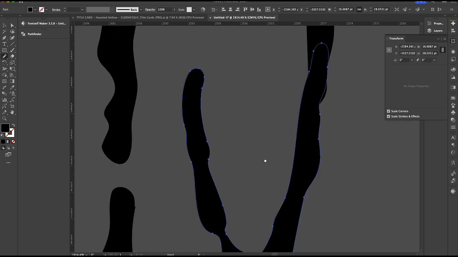Choose the Magic Wand tool
458x257 pixels.
pos(4,31)
